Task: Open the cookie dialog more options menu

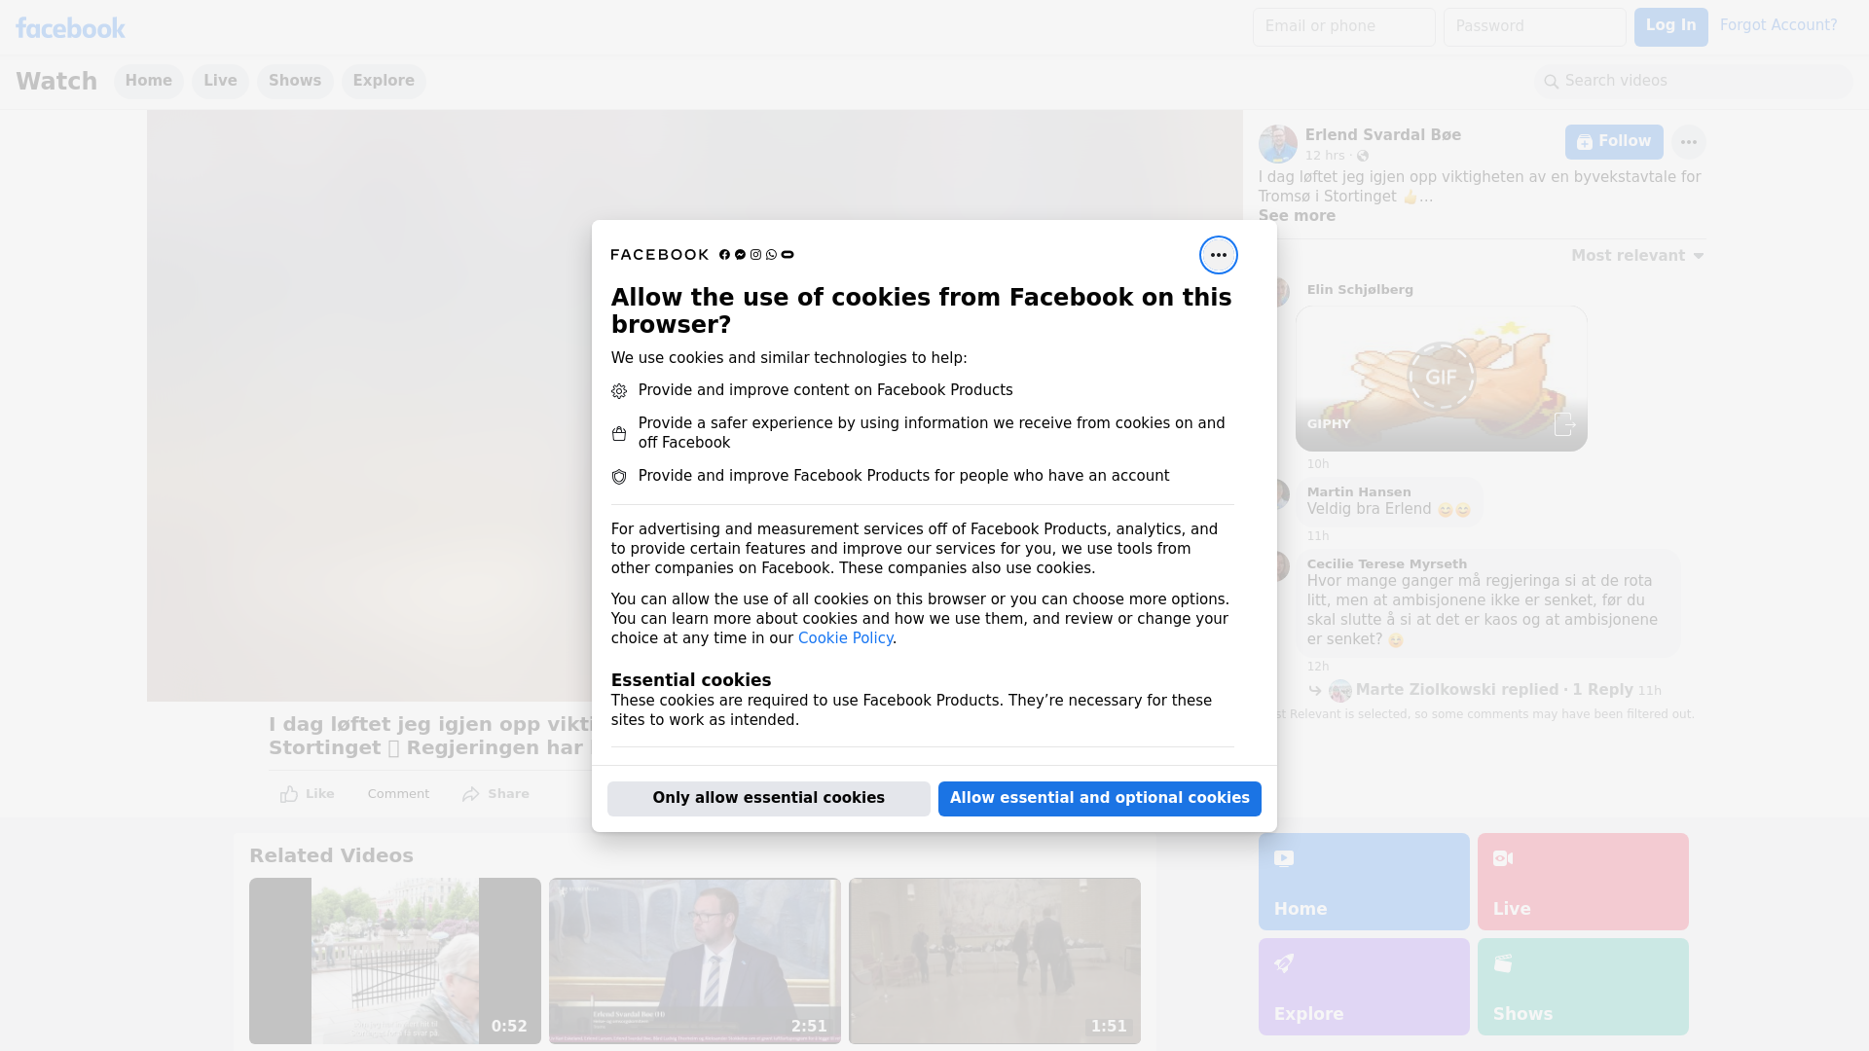Action: coord(1218,255)
